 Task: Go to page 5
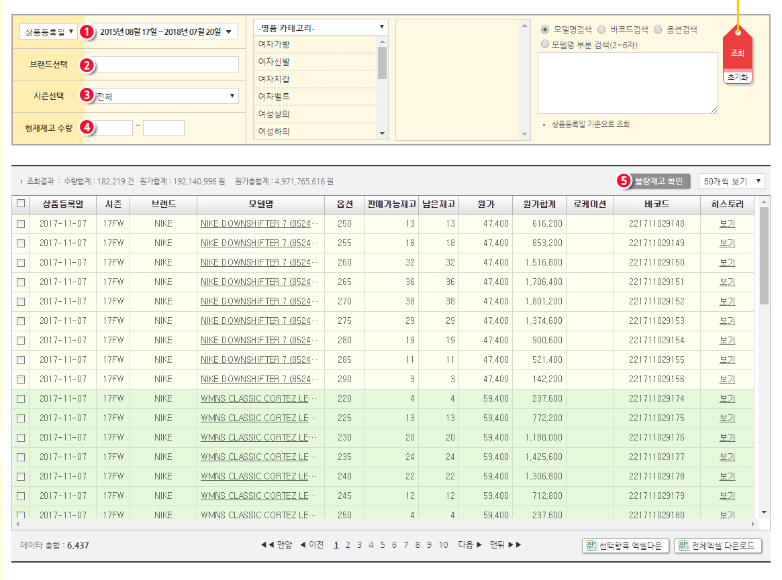coord(383,546)
